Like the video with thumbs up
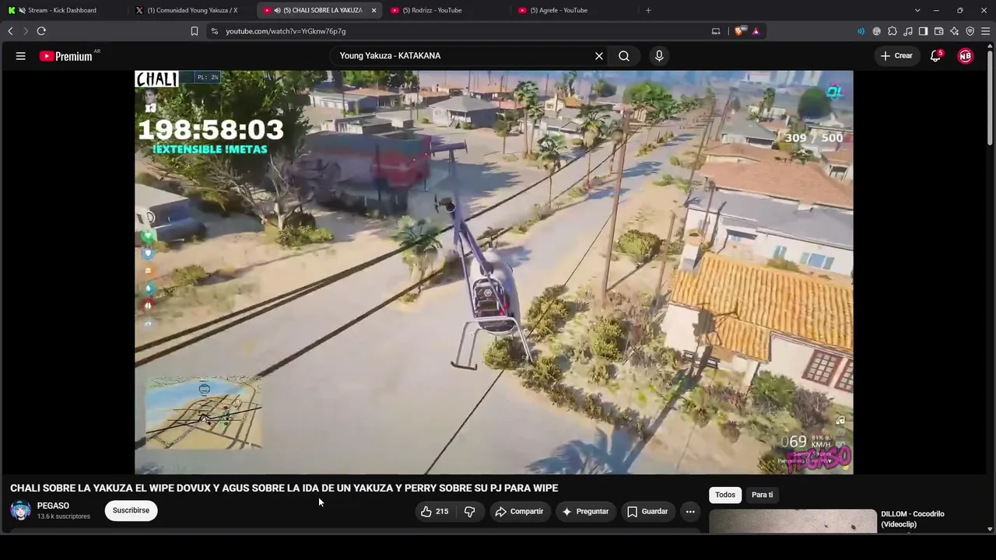 click(x=435, y=511)
